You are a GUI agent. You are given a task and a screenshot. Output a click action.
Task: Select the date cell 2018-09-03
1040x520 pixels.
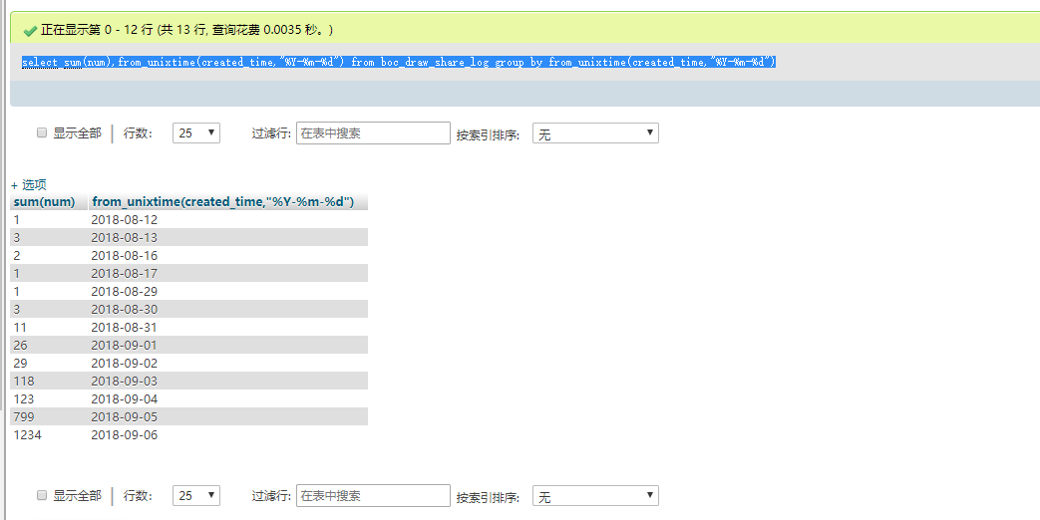[x=125, y=381]
